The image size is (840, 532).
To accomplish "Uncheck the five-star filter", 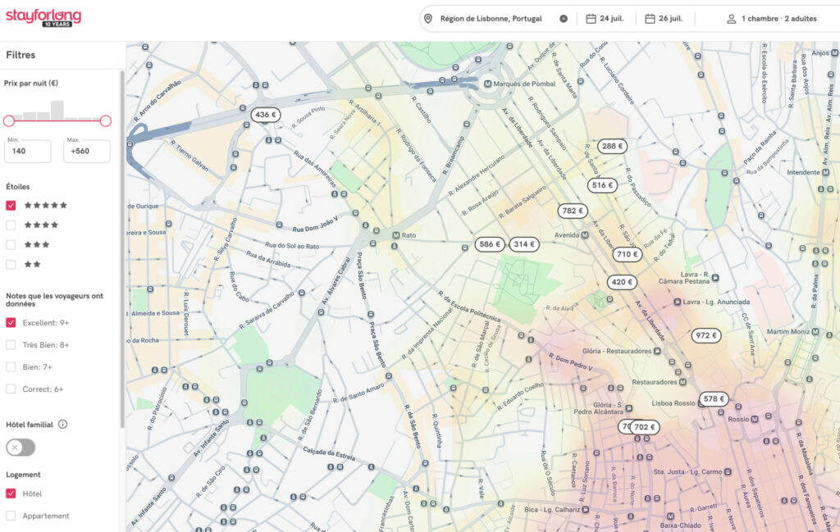I will 11,206.
